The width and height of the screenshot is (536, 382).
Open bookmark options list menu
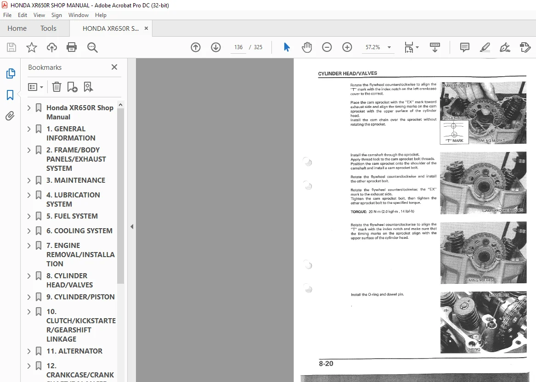click(x=35, y=87)
